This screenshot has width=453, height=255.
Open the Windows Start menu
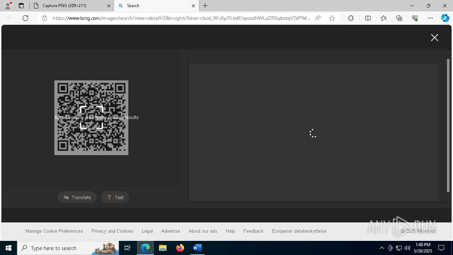(8, 248)
